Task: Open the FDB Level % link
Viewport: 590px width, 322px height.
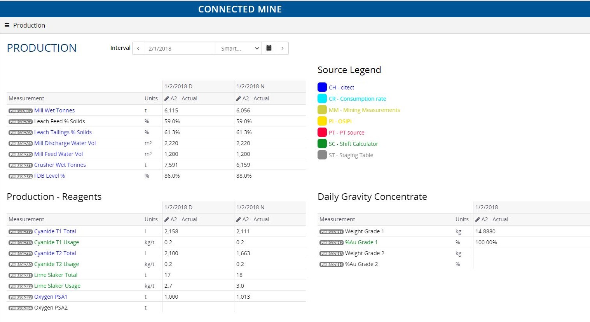Action: 49,176
